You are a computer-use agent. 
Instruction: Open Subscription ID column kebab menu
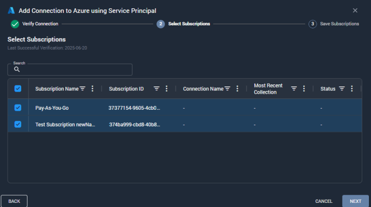(x=166, y=88)
